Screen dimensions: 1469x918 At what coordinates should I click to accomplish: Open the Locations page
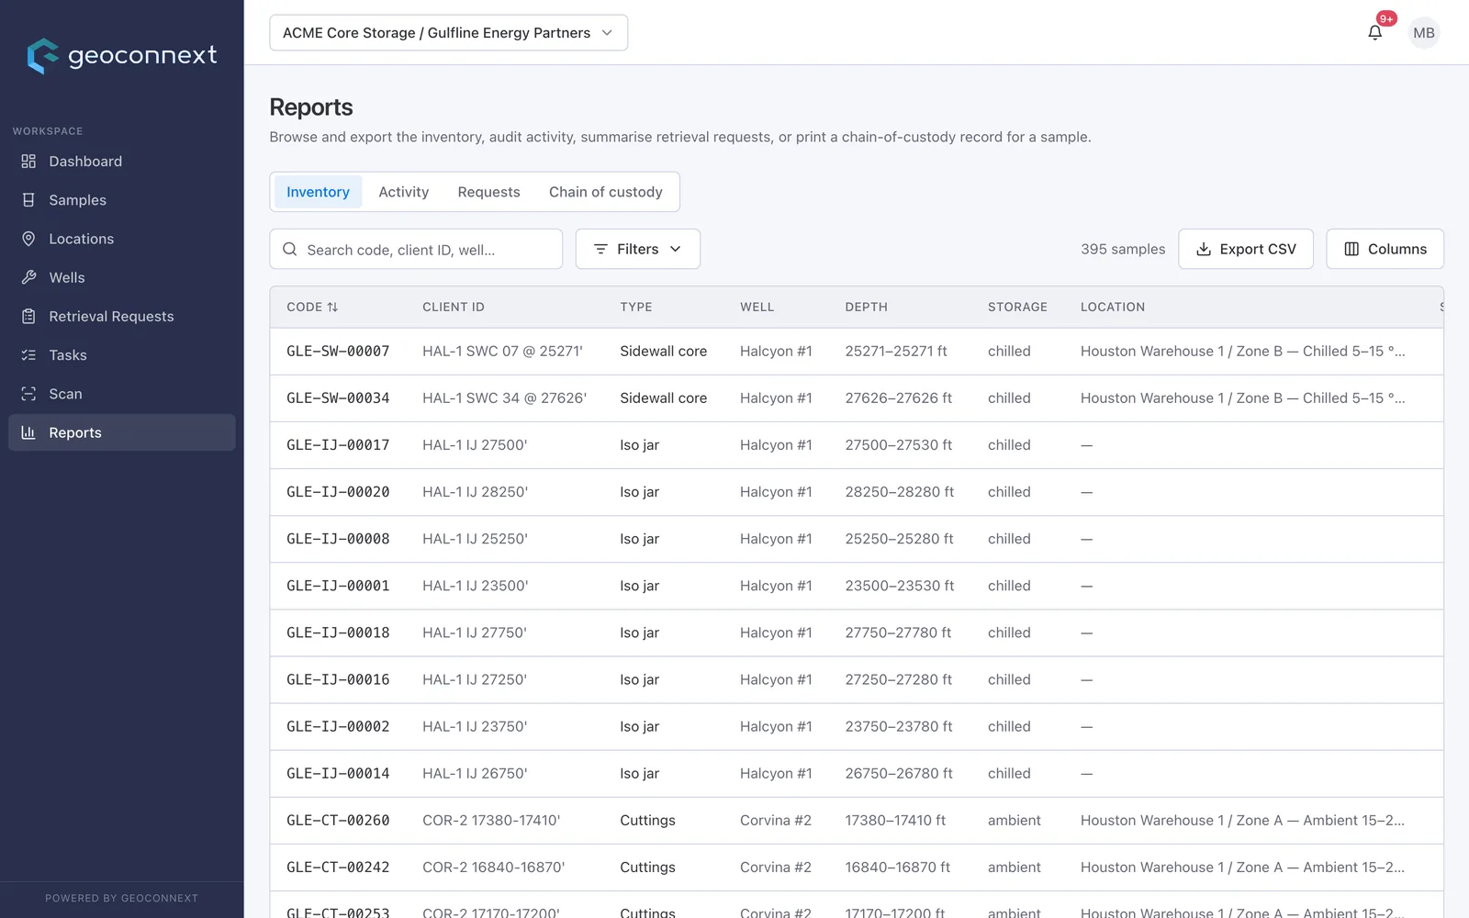122,239
